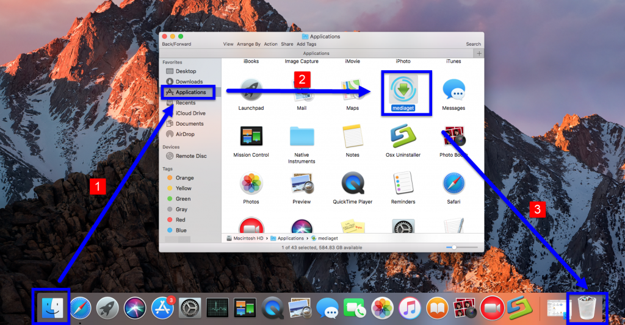625x325 pixels.
Task: Select the Reminders app icon
Action: tap(403, 183)
